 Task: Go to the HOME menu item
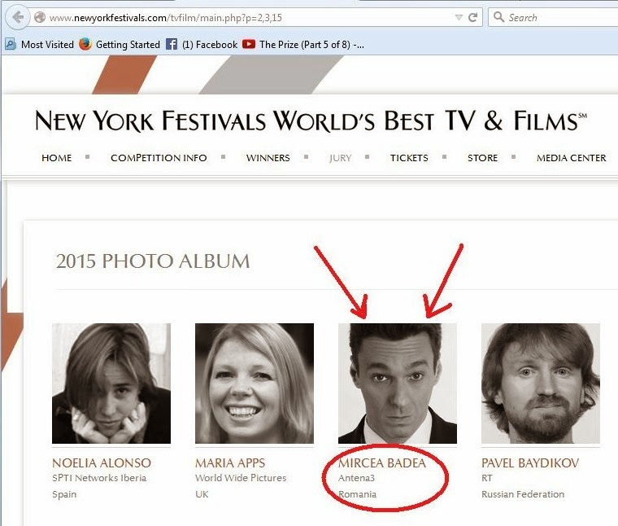(x=56, y=158)
